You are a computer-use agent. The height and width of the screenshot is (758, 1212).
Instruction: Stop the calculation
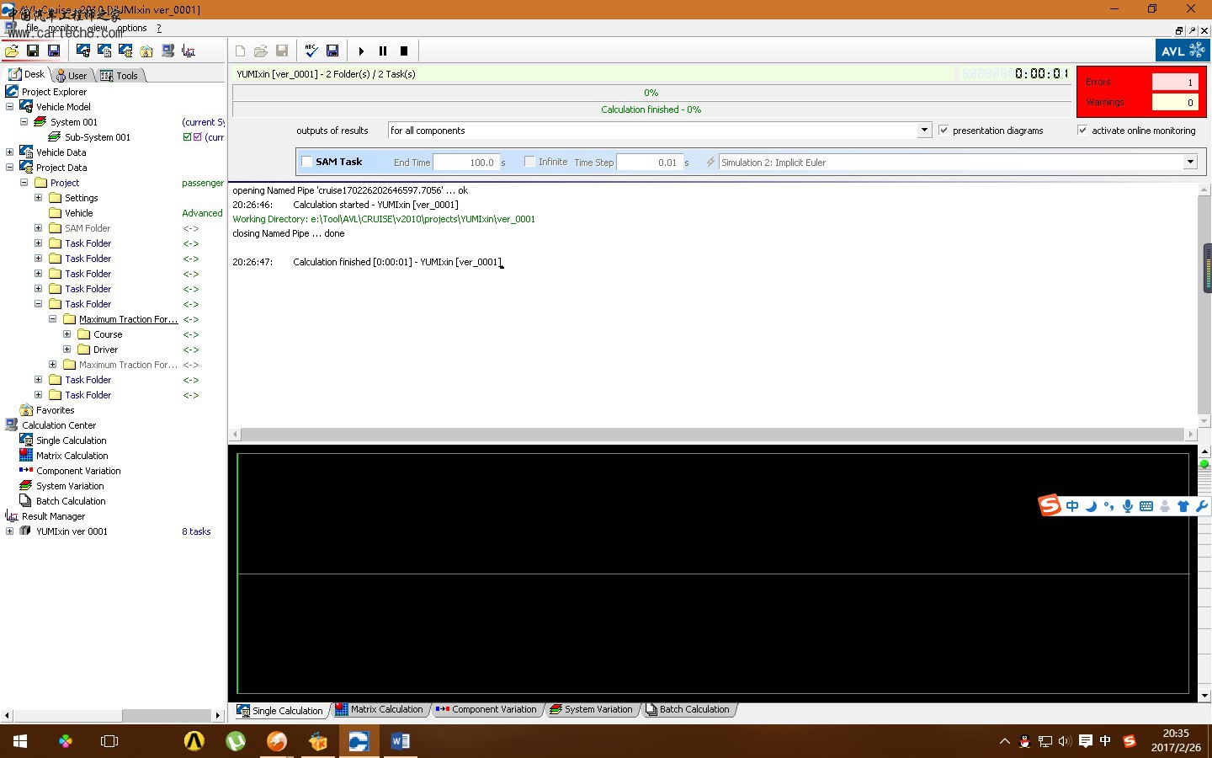404,51
